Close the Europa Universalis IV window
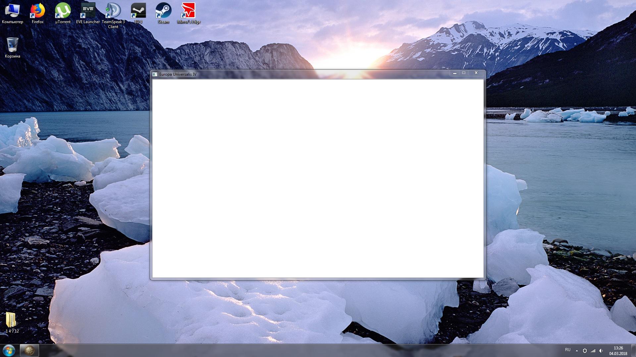Viewport: 636px width, 357px height. (476, 73)
